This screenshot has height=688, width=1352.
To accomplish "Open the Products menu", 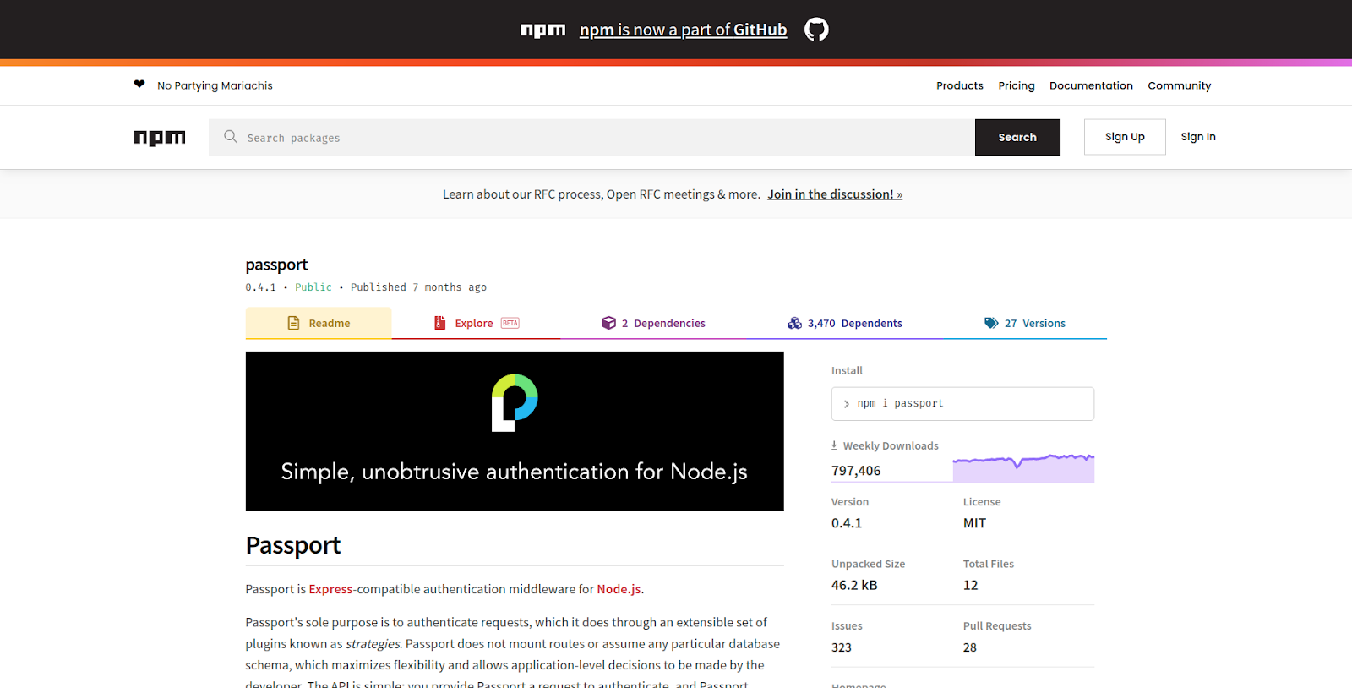I will [960, 85].
